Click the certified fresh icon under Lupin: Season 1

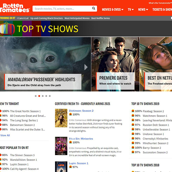(x=71, y=167)
